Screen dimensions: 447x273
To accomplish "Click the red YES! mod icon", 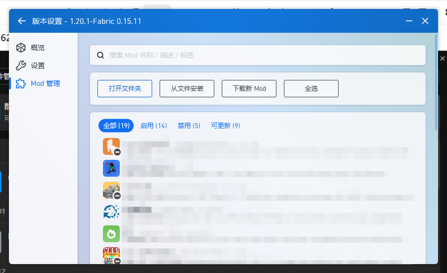I will click(111, 255).
